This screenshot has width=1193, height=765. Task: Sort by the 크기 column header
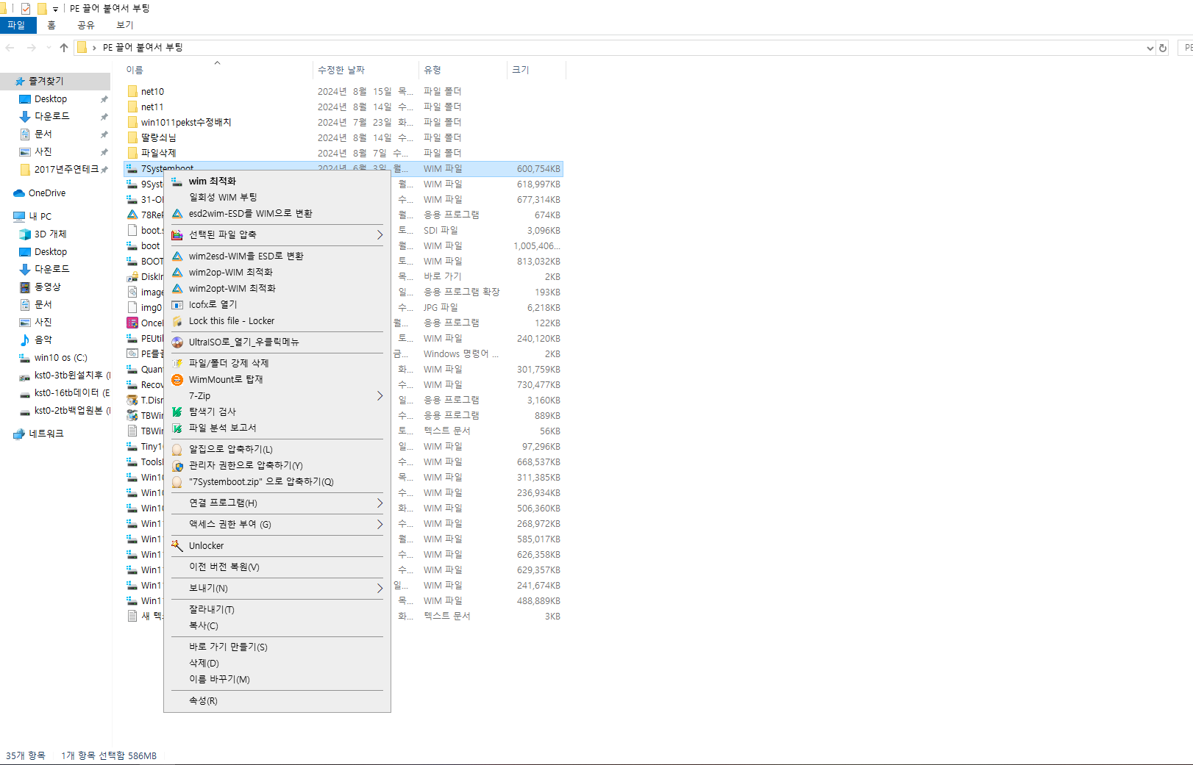536,70
